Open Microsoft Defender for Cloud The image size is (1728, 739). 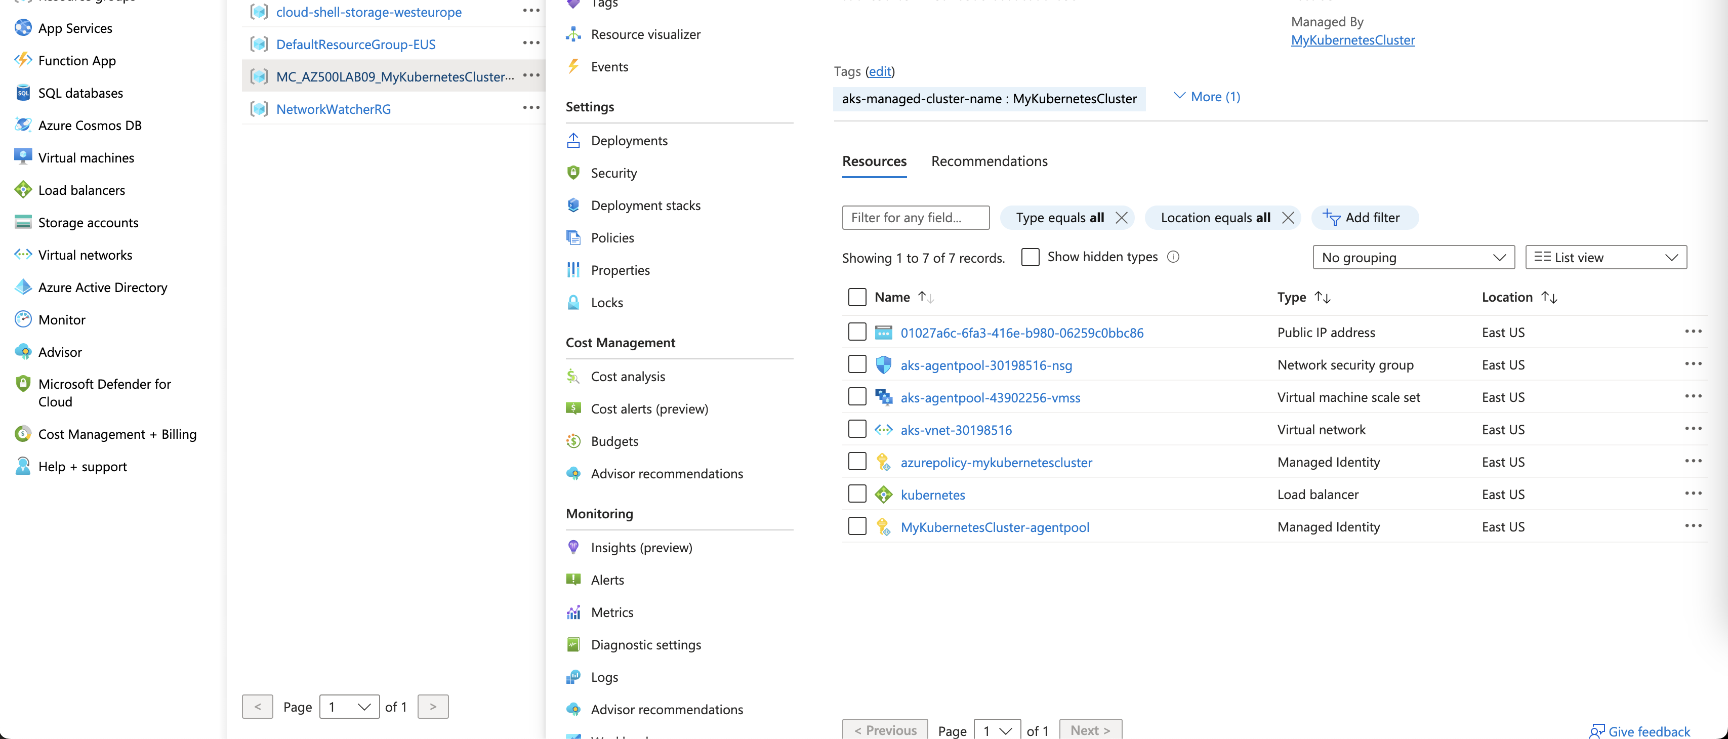click(x=104, y=392)
